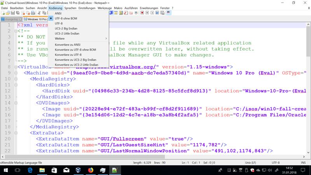Open File Explorer from the taskbar

(42, 170)
